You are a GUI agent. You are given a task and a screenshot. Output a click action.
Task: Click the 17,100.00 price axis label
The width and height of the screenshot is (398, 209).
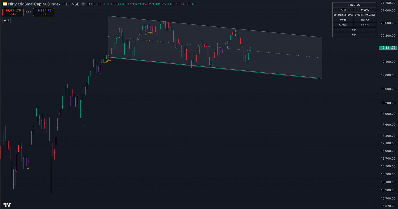[x=388, y=143]
